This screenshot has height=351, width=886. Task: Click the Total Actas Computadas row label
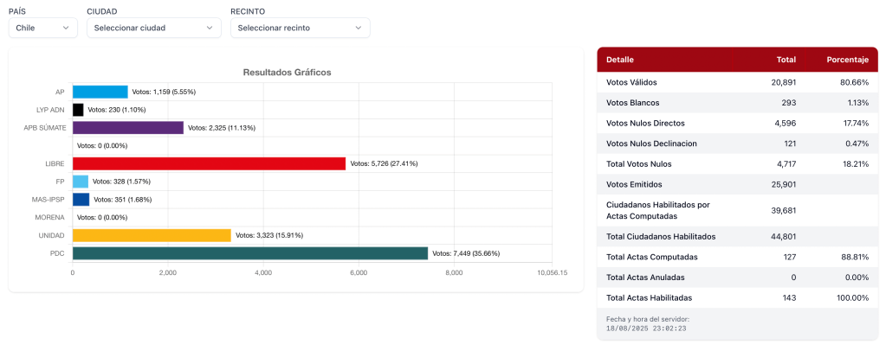(x=652, y=257)
